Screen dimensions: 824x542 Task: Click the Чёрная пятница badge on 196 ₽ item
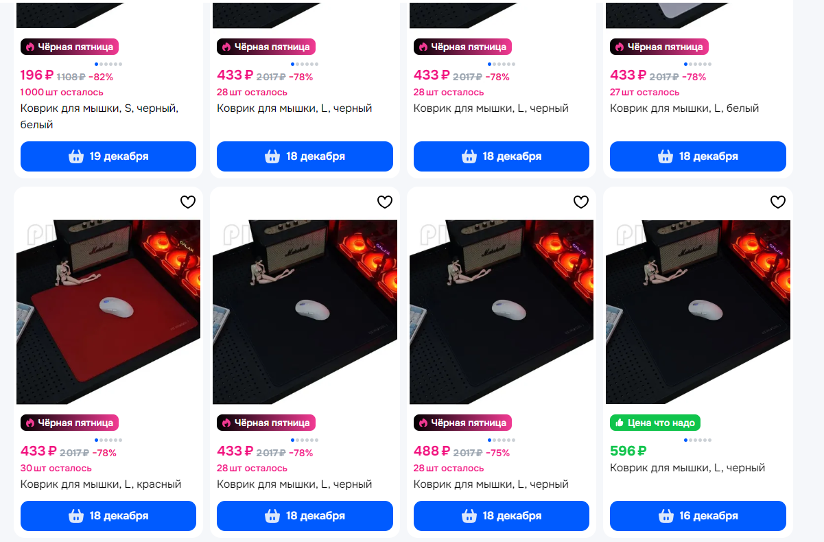point(70,47)
